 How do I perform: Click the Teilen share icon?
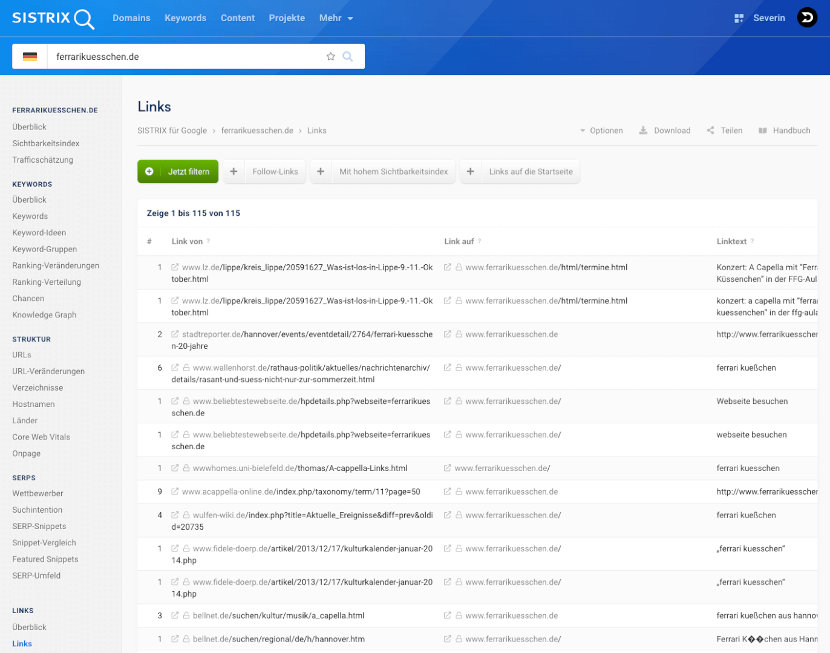click(710, 131)
